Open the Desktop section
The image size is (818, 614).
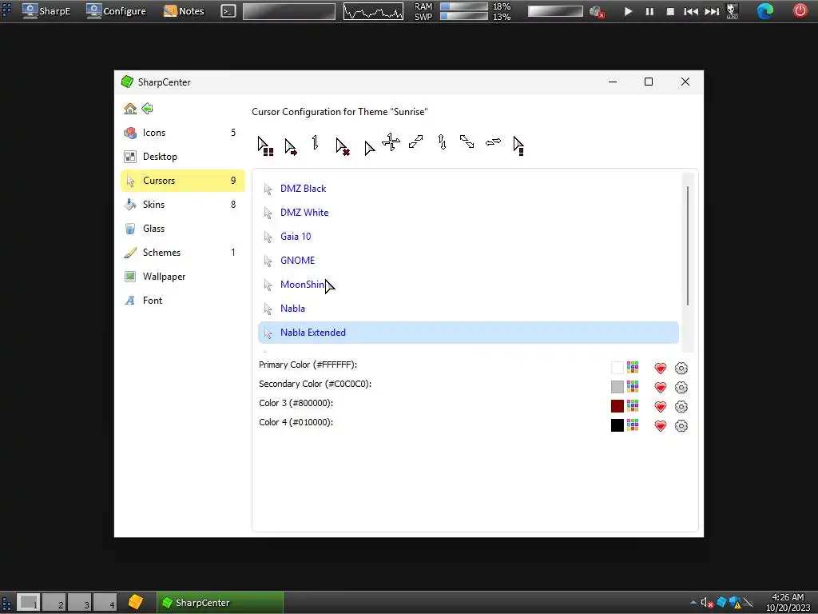183,157
